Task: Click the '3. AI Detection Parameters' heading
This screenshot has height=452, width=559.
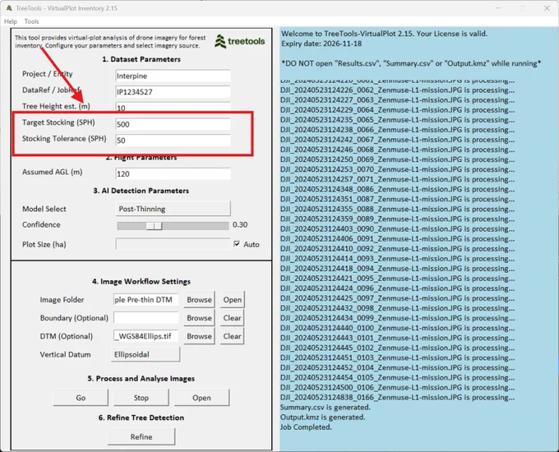Action: click(x=141, y=191)
